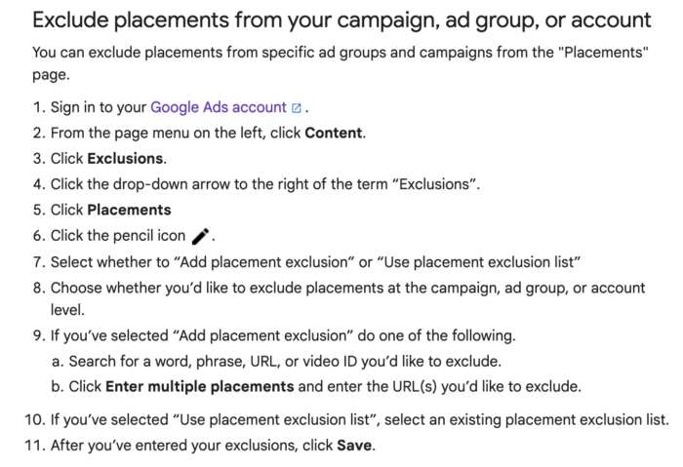This screenshot has height=467, width=683.
Task: Open the Google Ads account link
Action: click(x=219, y=107)
